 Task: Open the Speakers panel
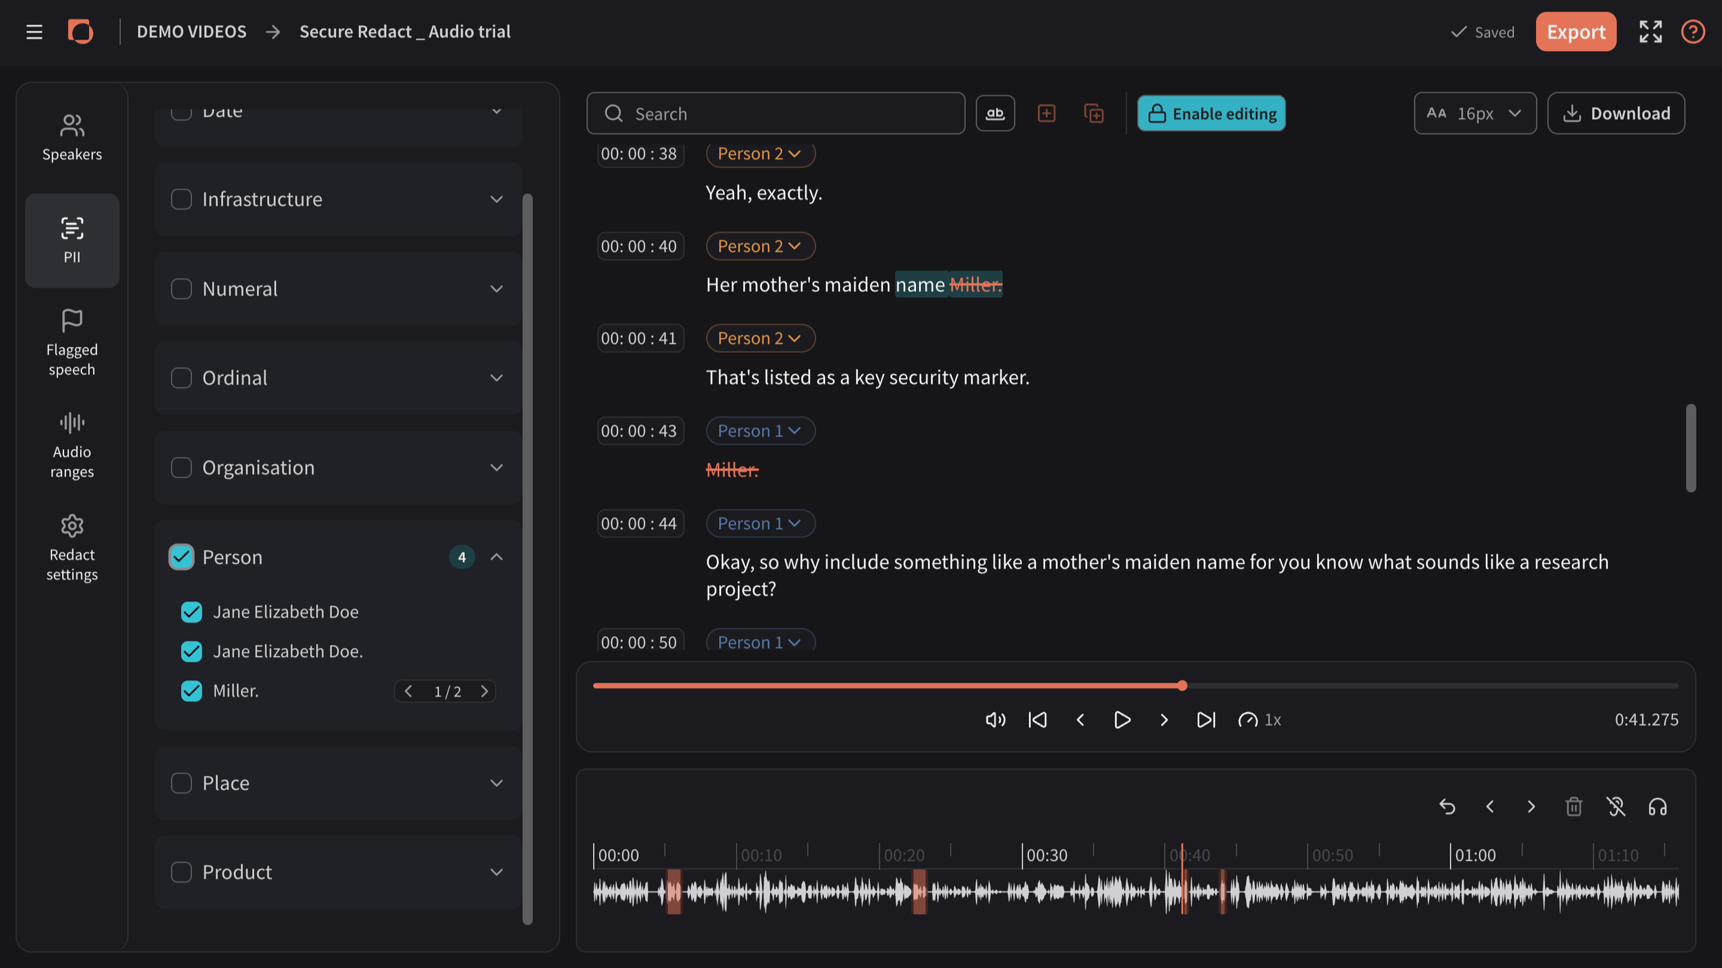pos(72,138)
